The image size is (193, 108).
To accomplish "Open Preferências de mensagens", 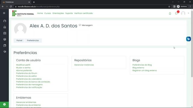I will point(29,85).
